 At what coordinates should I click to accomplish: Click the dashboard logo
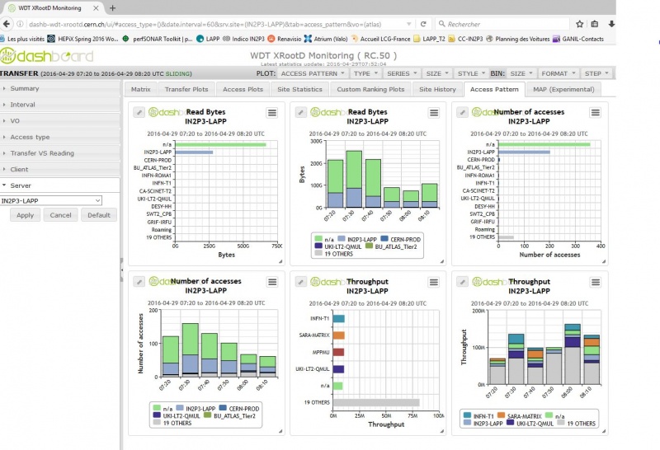(47, 56)
